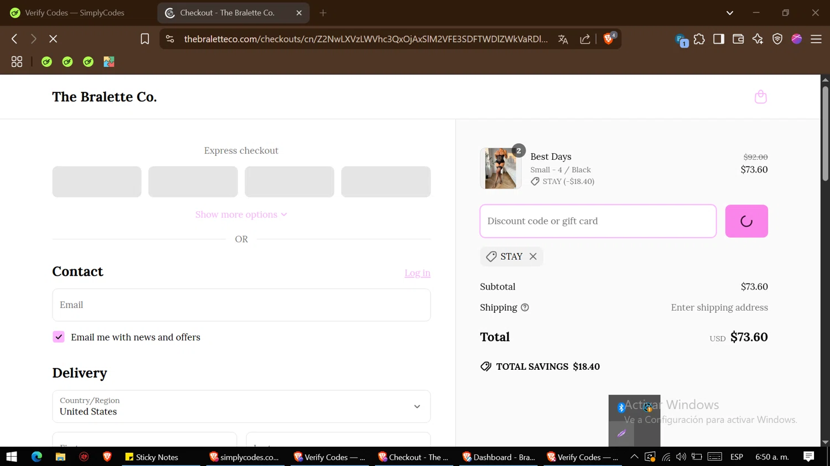830x466 pixels.
Task: Go forward to the next page
Action: [x=34, y=39]
